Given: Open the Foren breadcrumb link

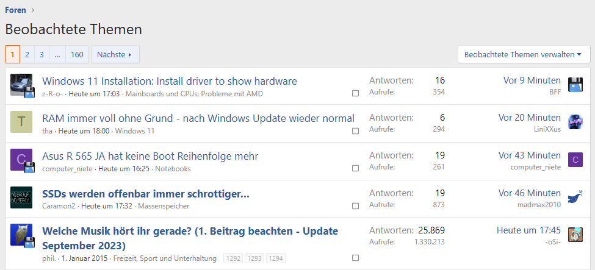Looking at the screenshot, I should pos(15,10).
